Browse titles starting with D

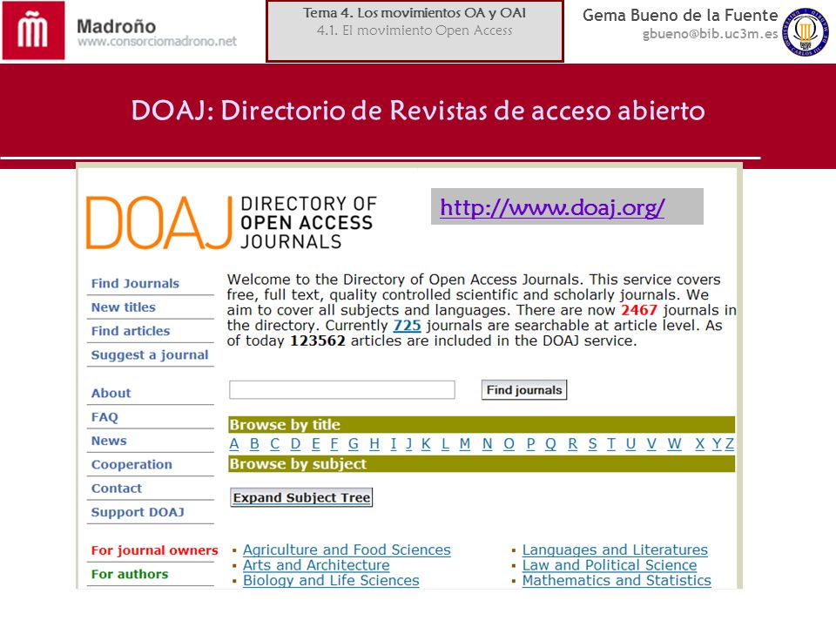point(295,444)
